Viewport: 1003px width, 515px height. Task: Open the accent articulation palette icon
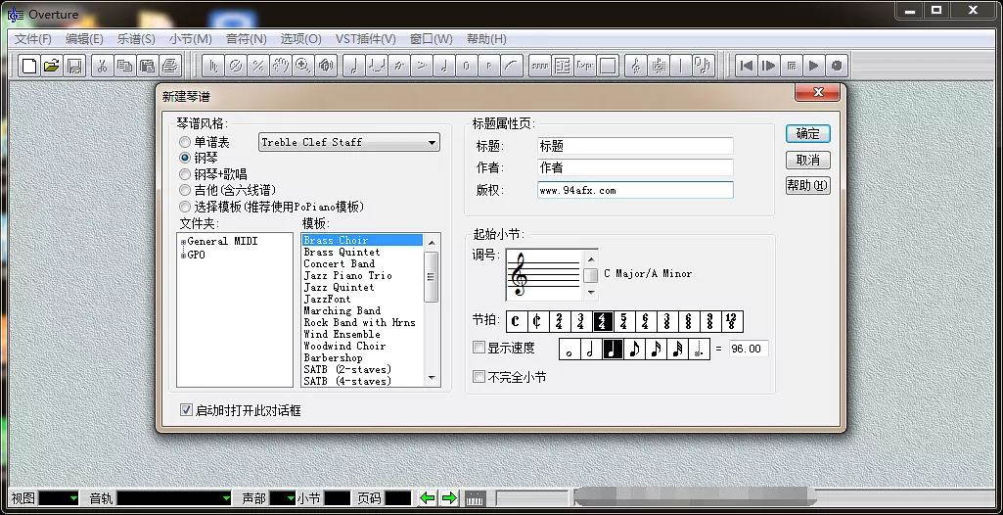coord(422,66)
